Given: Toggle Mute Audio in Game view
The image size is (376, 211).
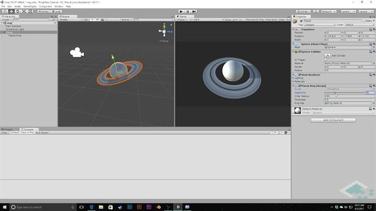Looking at the screenshot, I should click(x=271, y=19).
